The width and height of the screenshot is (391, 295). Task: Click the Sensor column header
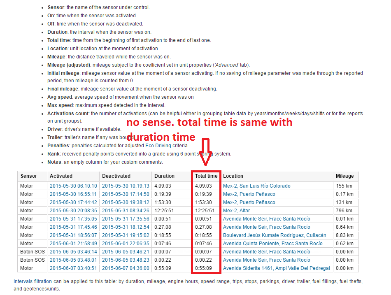point(29,176)
